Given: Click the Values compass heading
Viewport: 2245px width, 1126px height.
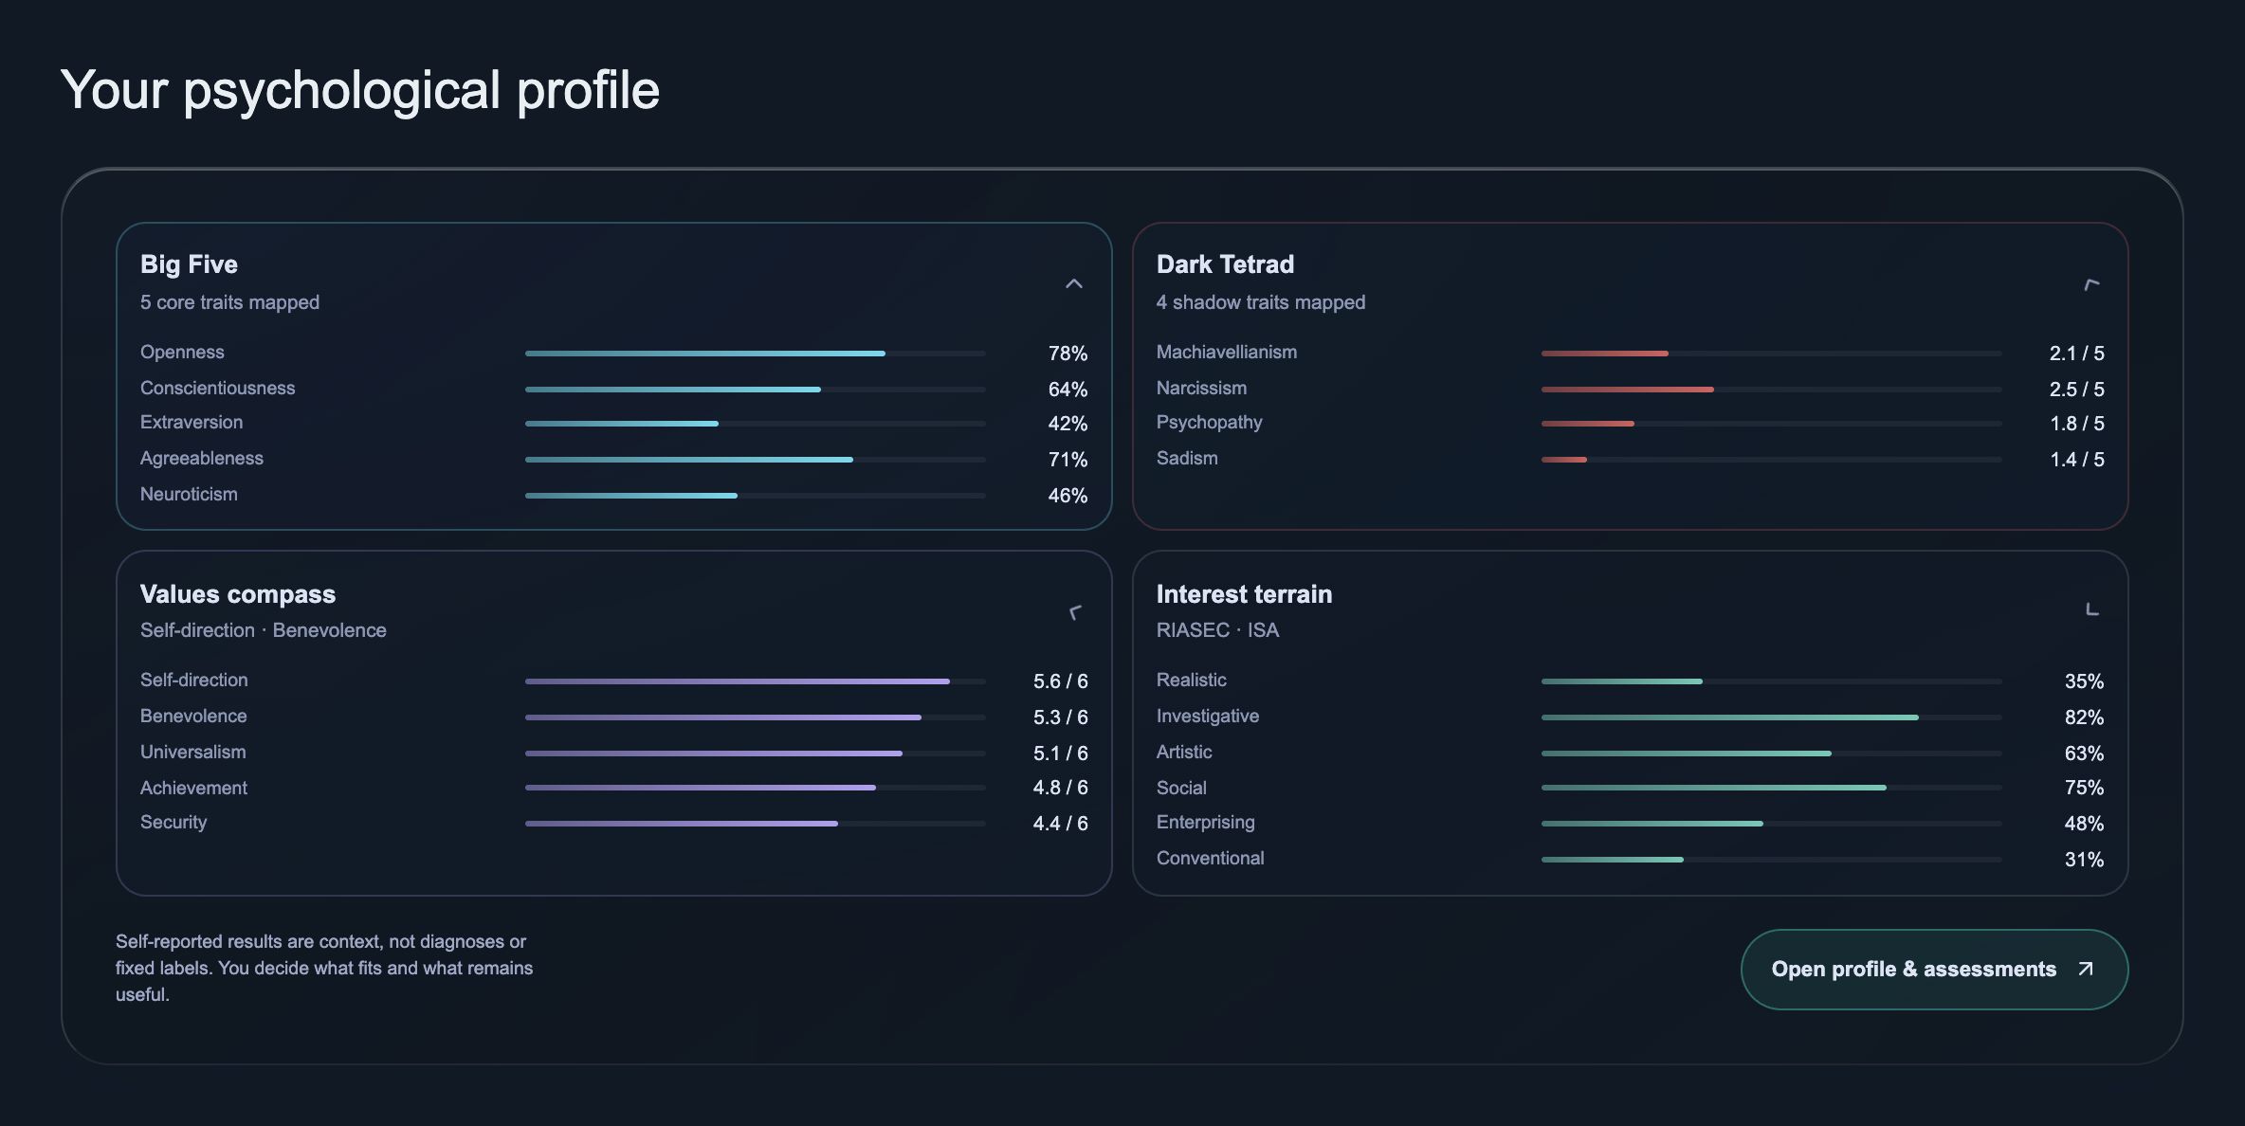Looking at the screenshot, I should coord(238,594).
